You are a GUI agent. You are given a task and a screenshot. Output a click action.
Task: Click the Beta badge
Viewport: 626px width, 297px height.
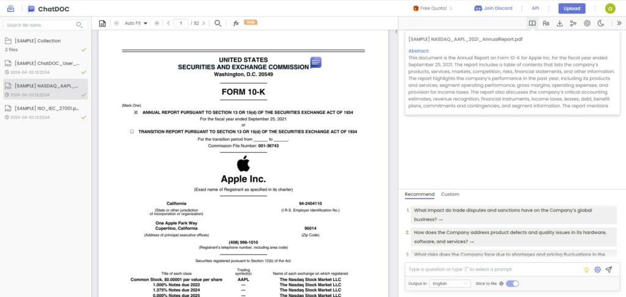tap(251, 22)
